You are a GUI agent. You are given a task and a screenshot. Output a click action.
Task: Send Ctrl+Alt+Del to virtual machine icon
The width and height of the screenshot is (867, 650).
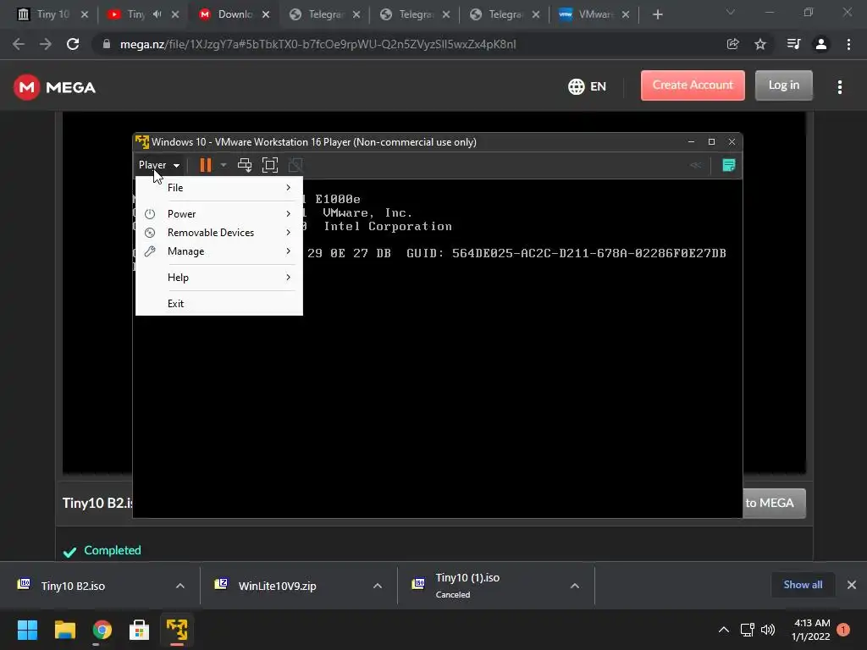pyautogui.click(x=245, y=165)
